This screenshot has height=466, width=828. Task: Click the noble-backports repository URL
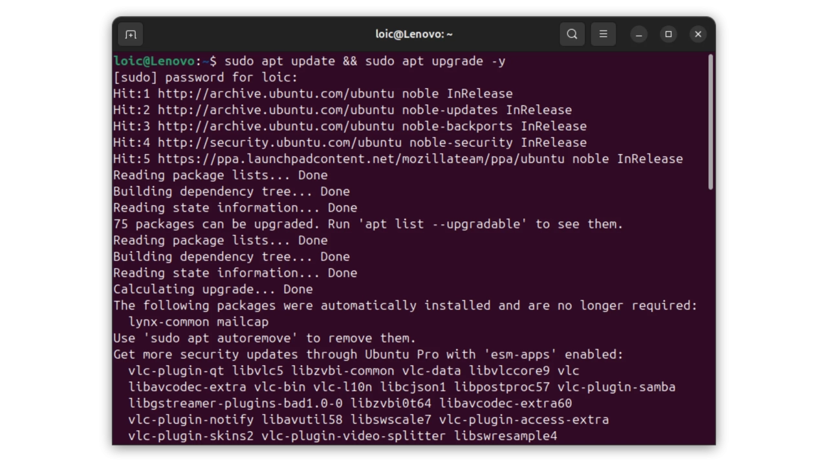point(276,126)
